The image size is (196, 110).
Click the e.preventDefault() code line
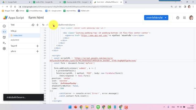66,71
